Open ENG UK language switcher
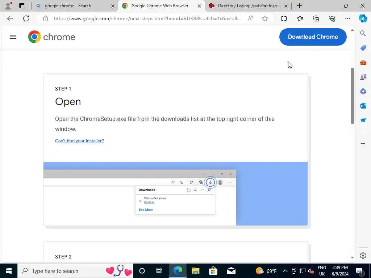This screenshot has width=371, height=278. pos(322,271)
